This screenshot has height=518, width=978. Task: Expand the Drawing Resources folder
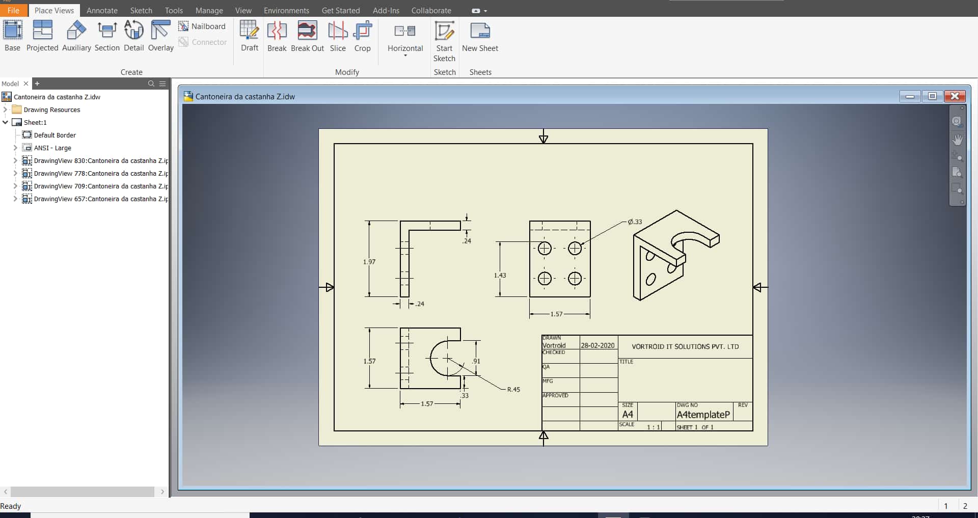point(6,110)
